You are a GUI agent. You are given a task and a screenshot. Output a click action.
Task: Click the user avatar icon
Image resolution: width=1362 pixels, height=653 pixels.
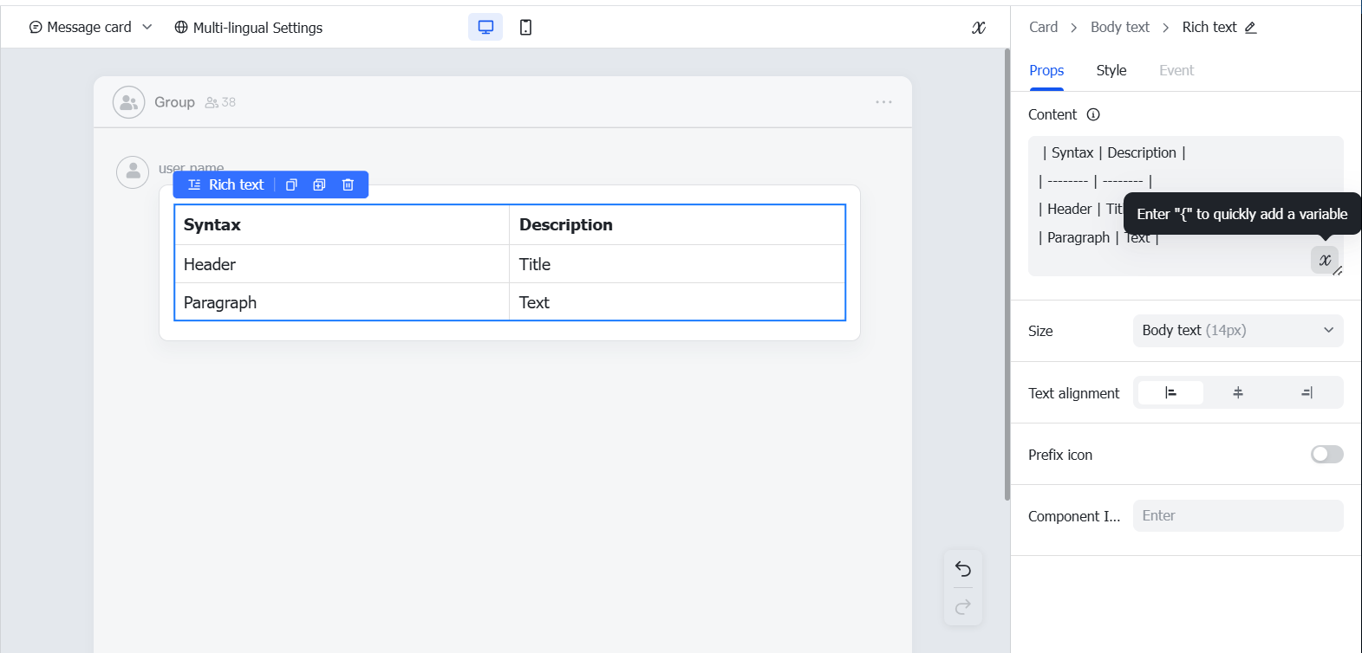(x=133, y=172)
